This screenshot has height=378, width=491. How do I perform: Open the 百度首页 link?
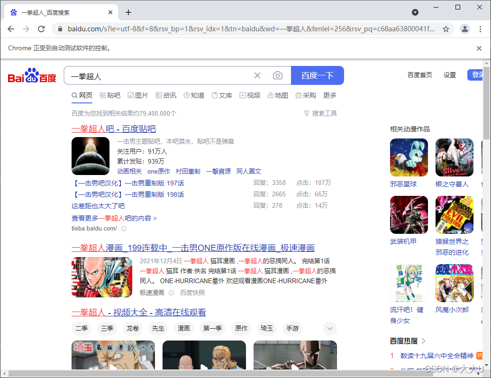tap(419, 75)
